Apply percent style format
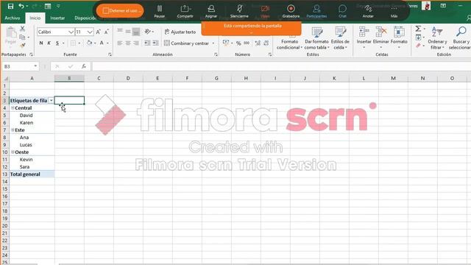 [238, 43]
